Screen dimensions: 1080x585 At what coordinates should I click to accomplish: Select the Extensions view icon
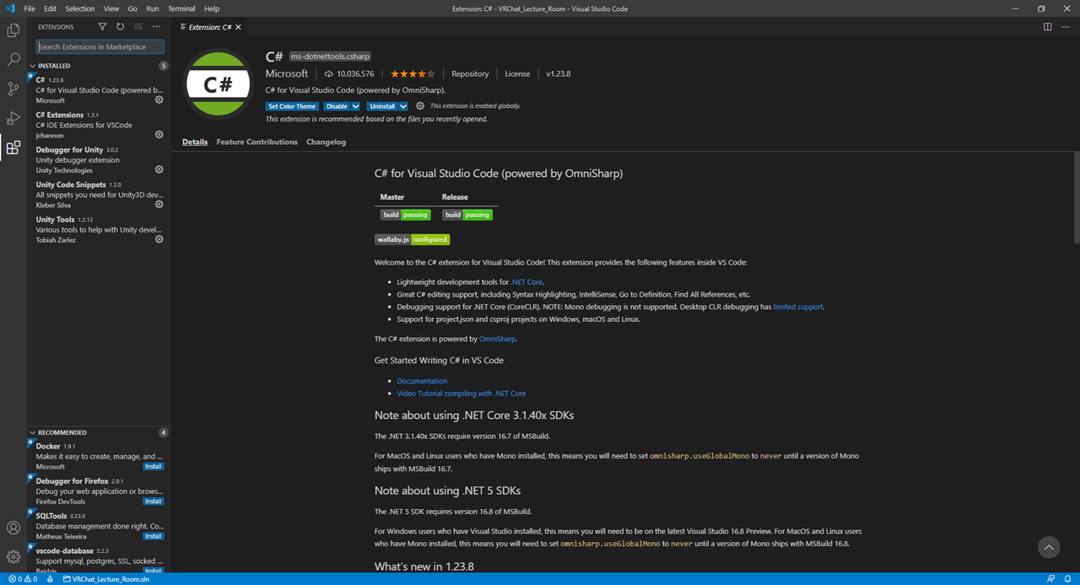coord(13,148)
